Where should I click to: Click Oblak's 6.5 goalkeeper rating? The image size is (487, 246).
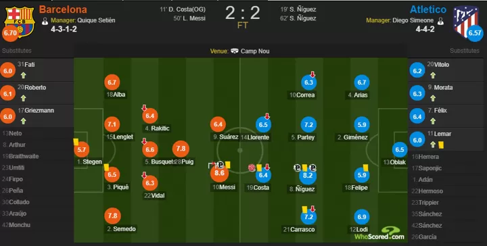click(x=400, y=150)
